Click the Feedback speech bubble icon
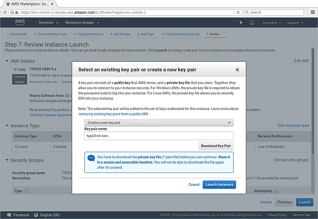The image size is (318, 219). pyautogui.click(x=8, y=215)
